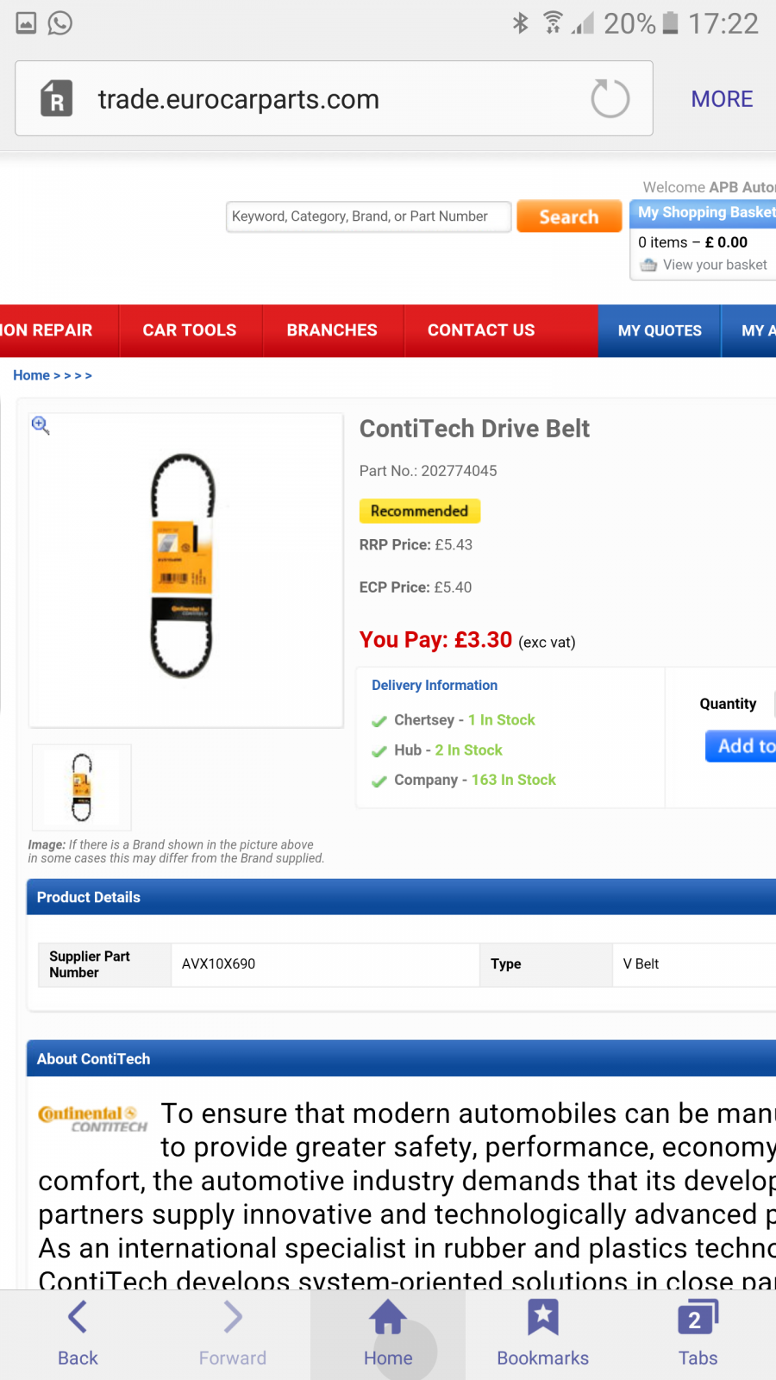The width and height of the screenshot is (776, 1380).
Task: Go to CONTACT US page
Action: [481, 330]
